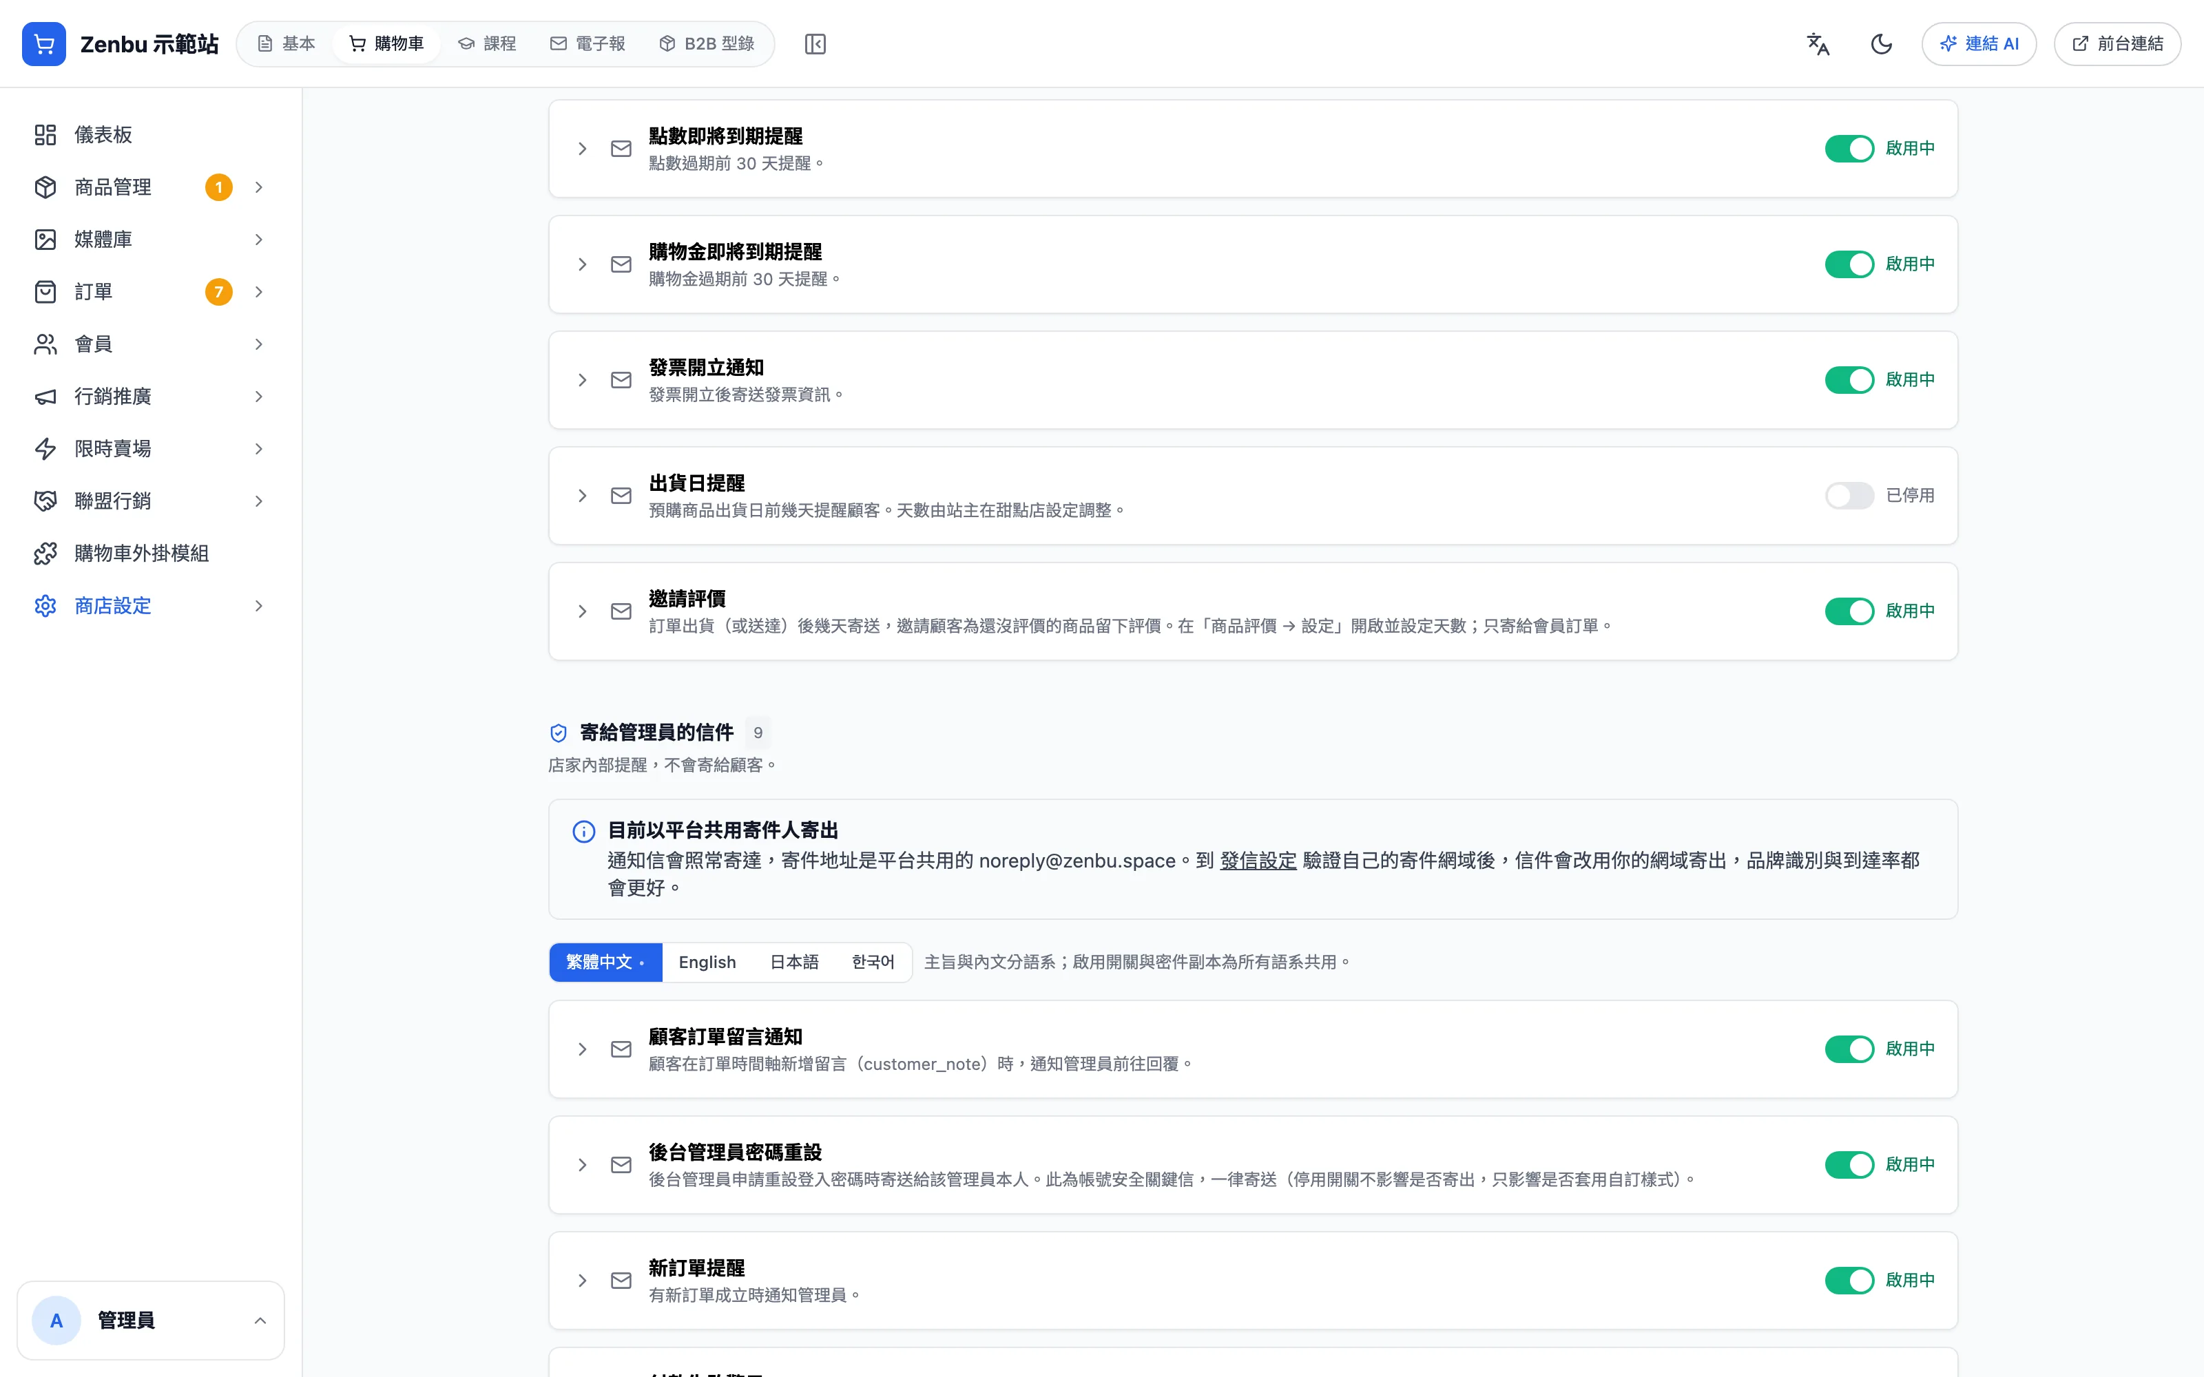Open the B2B 型錄 top tab
Image resolution: width=2204 pixels, height=1377 pixels.
tap(707, 43)
